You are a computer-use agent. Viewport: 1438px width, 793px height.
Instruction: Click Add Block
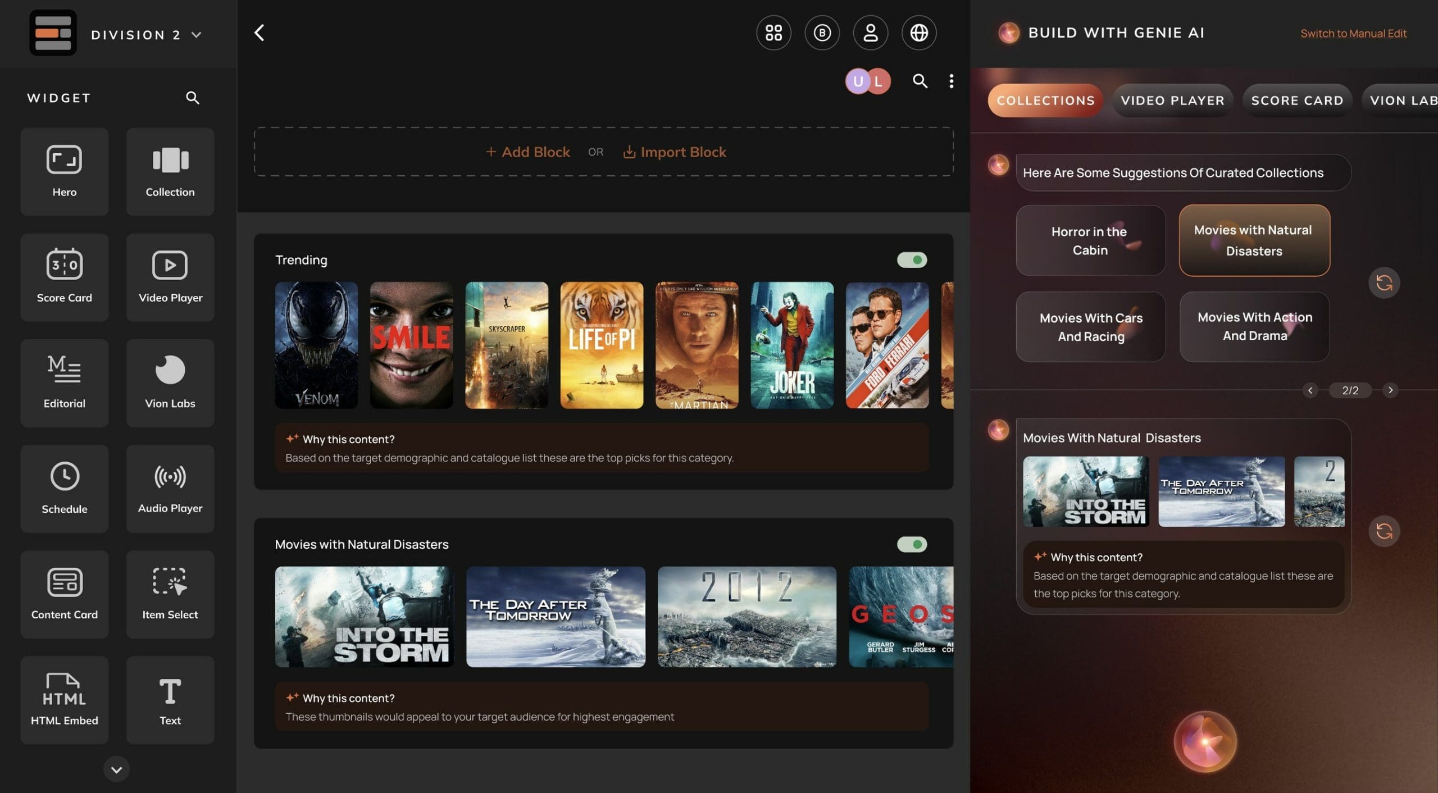(x=527, y=152)
